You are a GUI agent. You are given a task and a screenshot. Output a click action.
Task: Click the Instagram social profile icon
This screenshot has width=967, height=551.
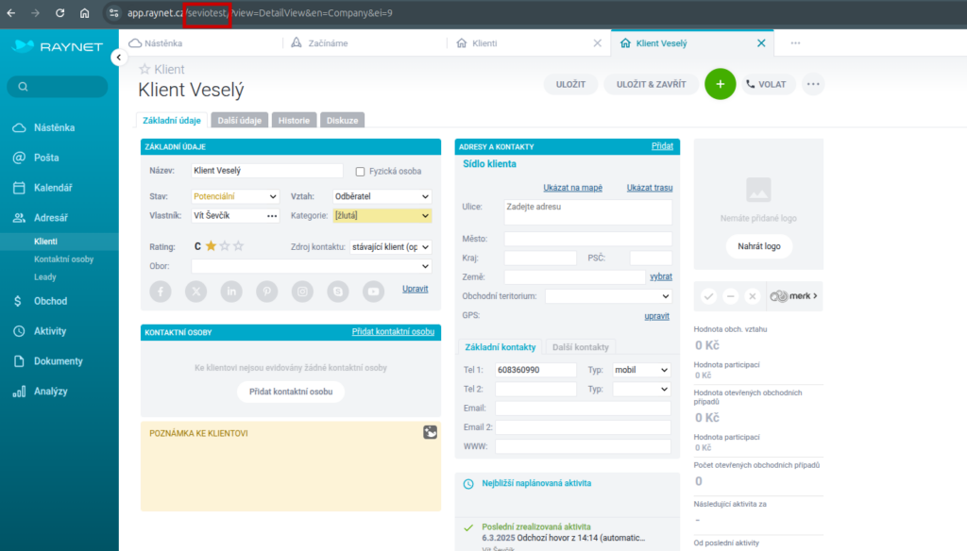302,292
